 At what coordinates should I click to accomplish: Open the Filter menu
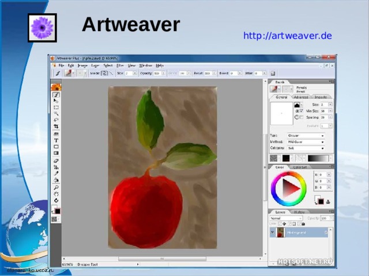[120, 66]
